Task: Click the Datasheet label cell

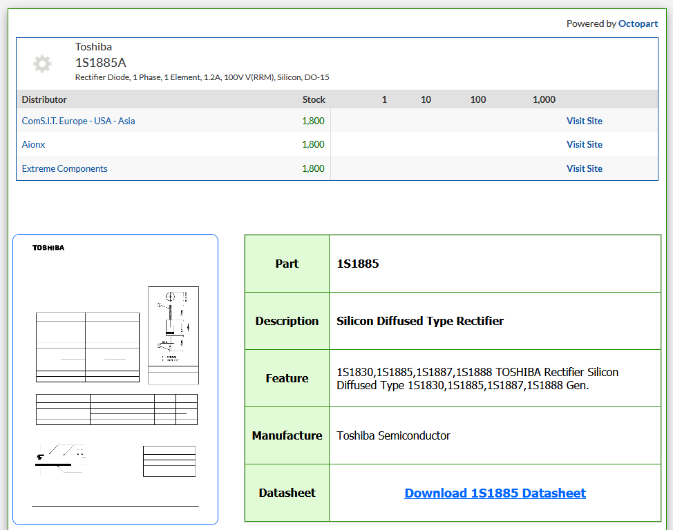Action: (287, 493)
